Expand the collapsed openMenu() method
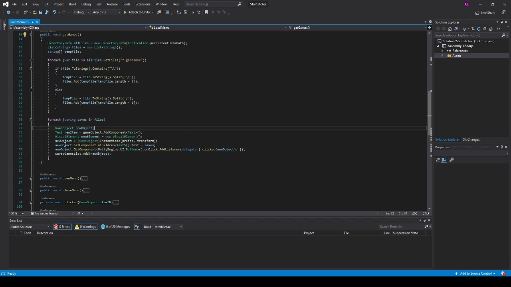511x287 pixels. 31,179
